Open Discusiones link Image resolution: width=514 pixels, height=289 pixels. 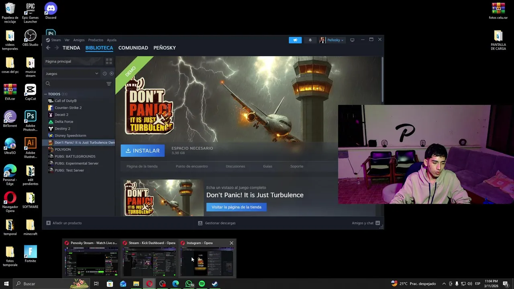(x=235, y=166)
